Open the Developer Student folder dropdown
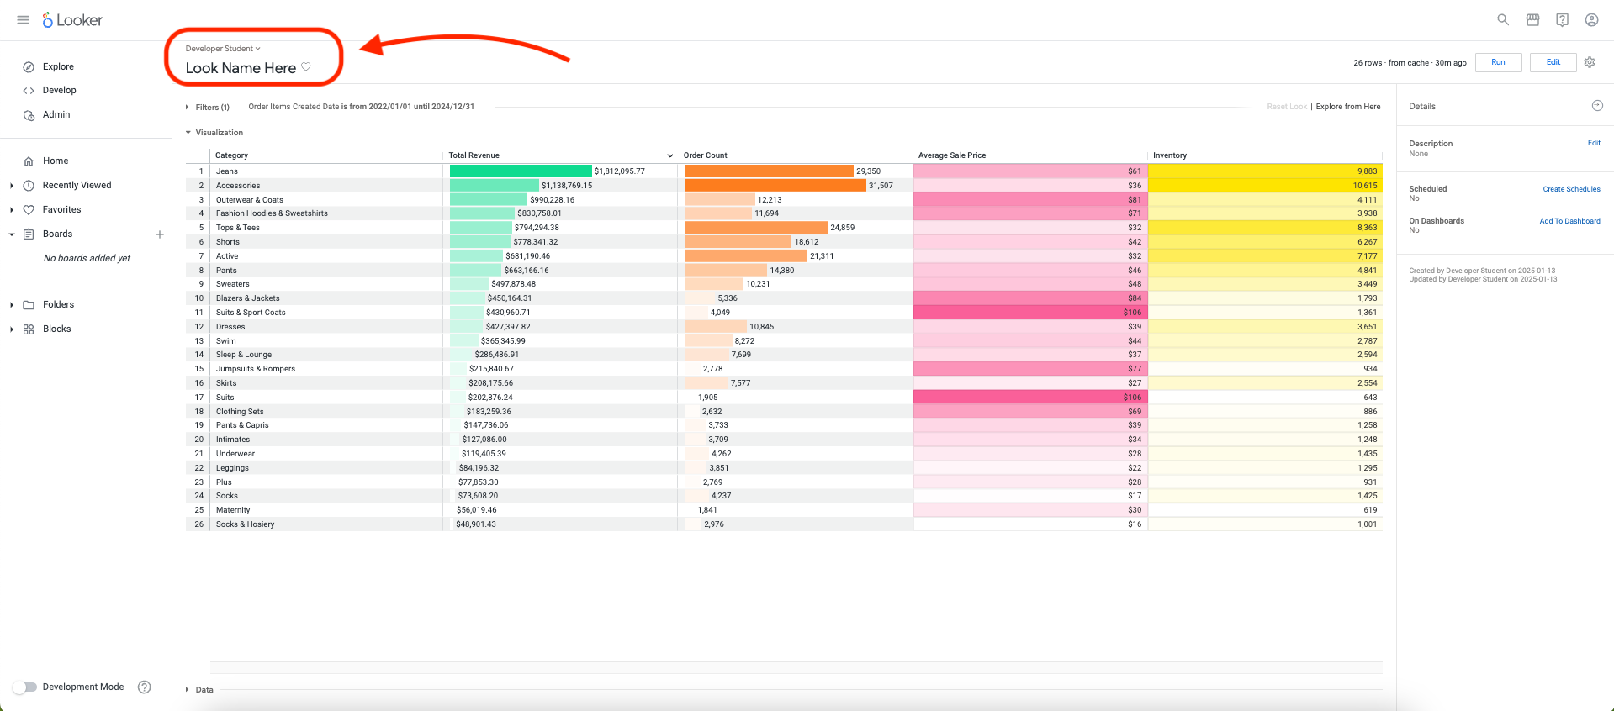Image resolution: width=1614 pixels, height=711 pixels. tap(223, 49)
